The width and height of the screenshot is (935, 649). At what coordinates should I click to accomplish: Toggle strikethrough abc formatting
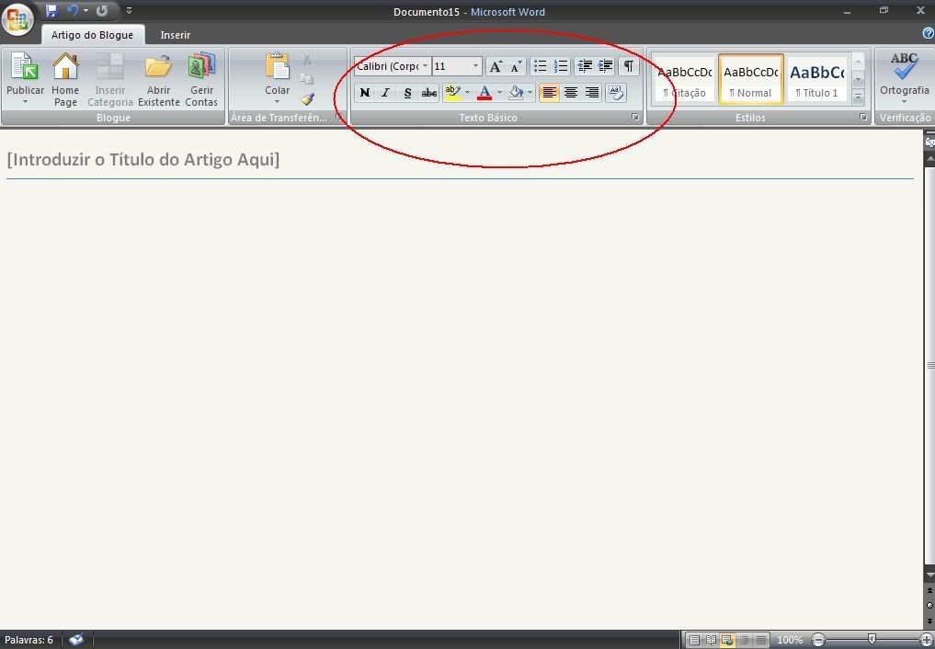pyautogui.click(x=428, y=92)
